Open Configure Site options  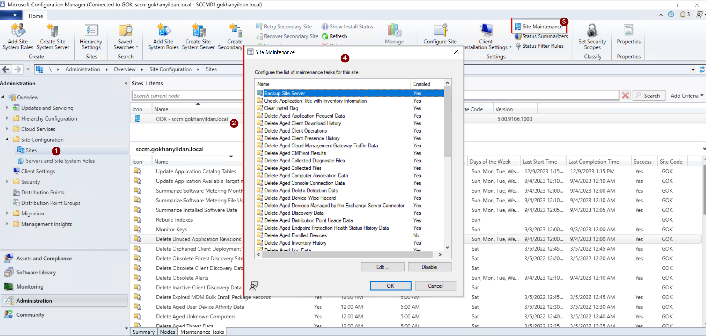tap(440, 34)
